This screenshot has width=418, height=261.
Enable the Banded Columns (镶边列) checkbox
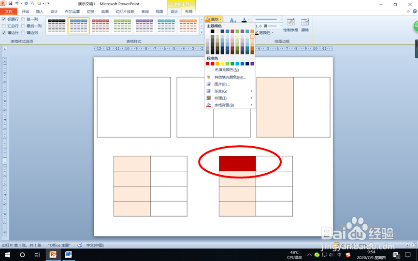(23, 32)
